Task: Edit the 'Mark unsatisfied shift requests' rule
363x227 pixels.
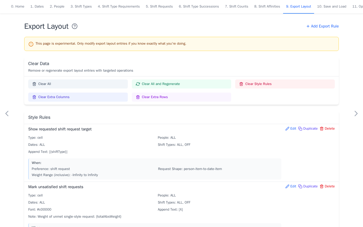Action: pyautogui.click(x=291, y=186)
